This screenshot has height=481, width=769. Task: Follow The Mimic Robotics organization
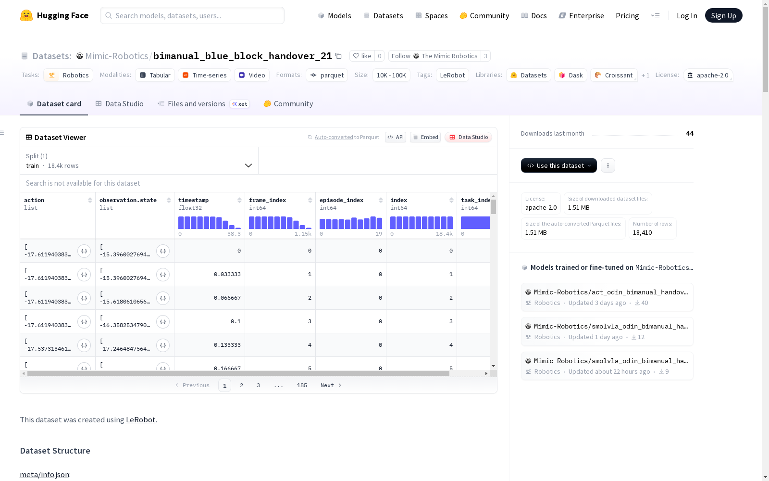pyautogui.click(x=434, y=56)
